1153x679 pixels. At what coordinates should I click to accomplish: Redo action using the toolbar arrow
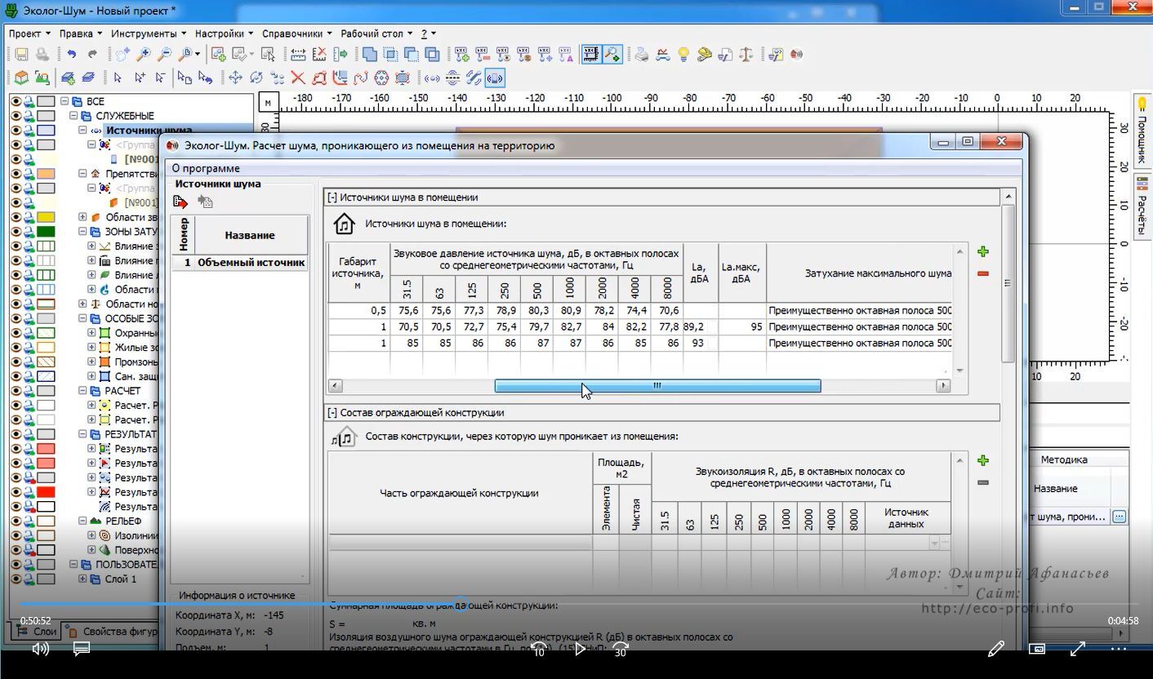(x=93, y=55)
